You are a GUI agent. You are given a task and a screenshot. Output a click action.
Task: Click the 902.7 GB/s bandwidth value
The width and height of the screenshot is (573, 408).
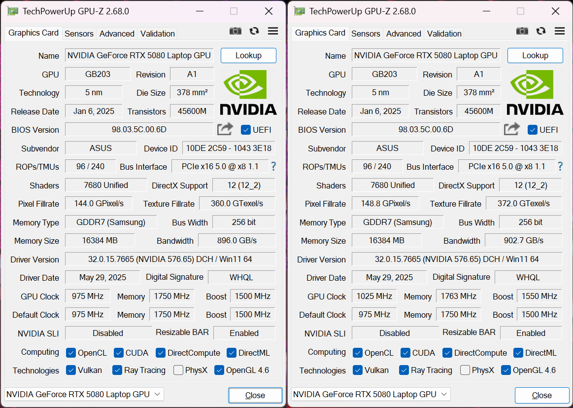pos(524,240)
